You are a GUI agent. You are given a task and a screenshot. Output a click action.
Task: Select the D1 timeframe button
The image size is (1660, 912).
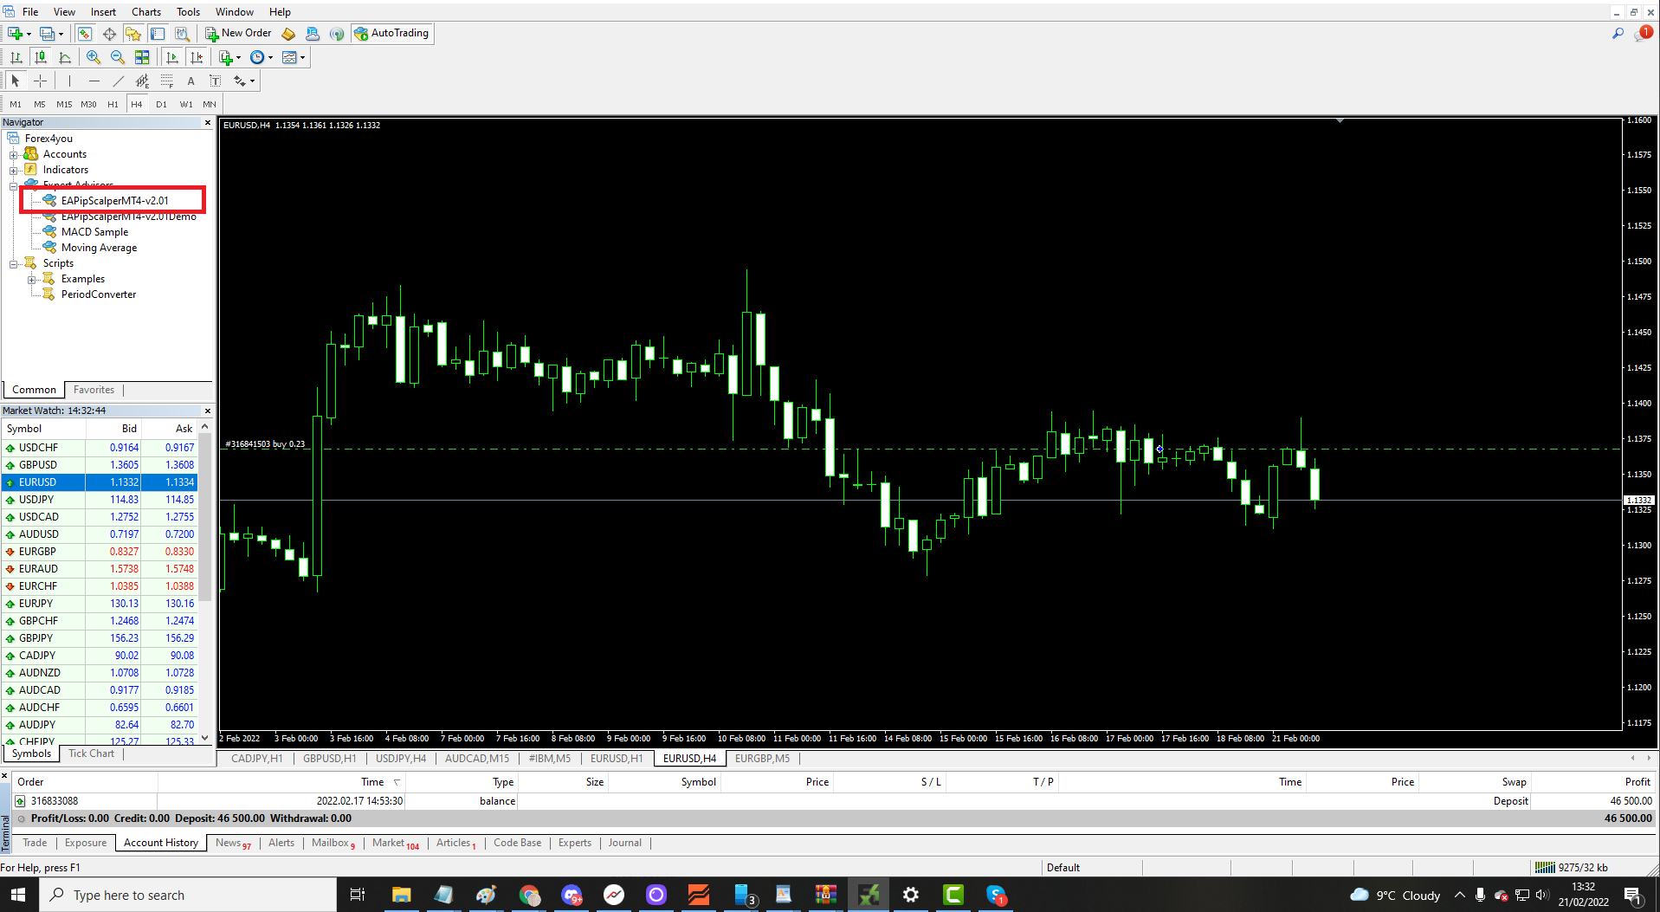pyautogui.click(x=161, y=104)
